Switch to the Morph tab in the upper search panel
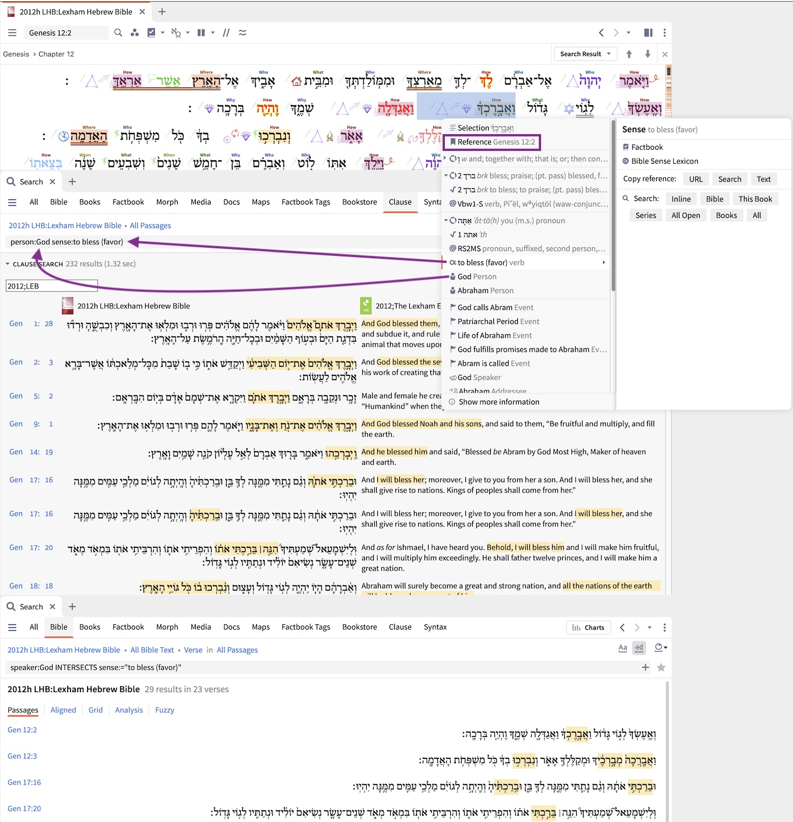The width and height of the screenshot is (793, 822). pos(167,202)
